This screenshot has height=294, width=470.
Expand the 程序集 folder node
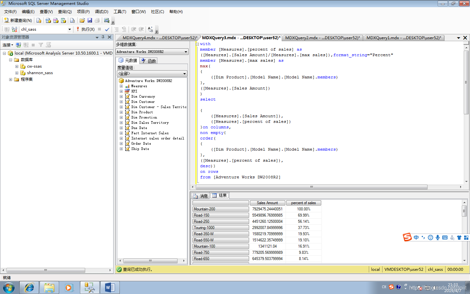10,79
